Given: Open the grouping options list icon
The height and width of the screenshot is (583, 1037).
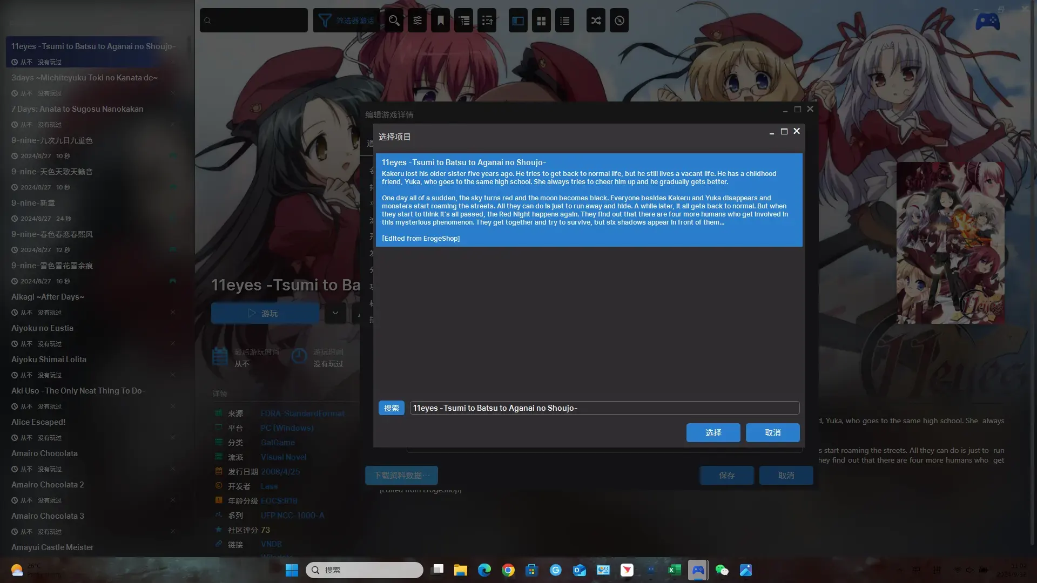Looking at the screenshot, I should point(464,21).
